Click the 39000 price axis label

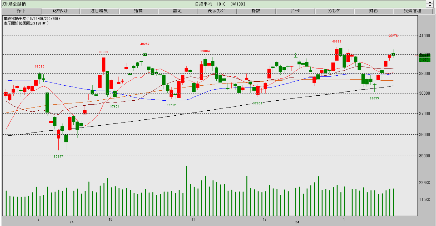[425, 74]
